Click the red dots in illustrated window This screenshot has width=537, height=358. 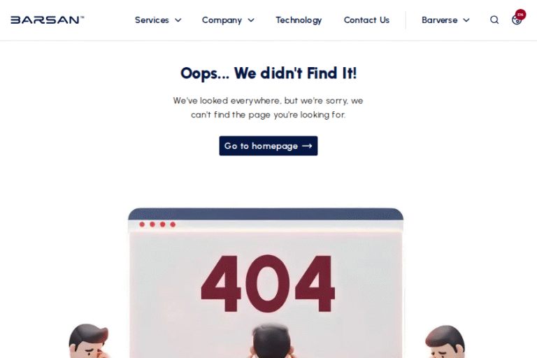click(157, 224)
